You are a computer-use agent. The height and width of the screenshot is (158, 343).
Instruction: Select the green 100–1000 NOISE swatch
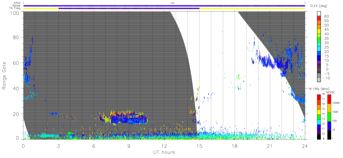pyautogui.click(x=329, y=117)
